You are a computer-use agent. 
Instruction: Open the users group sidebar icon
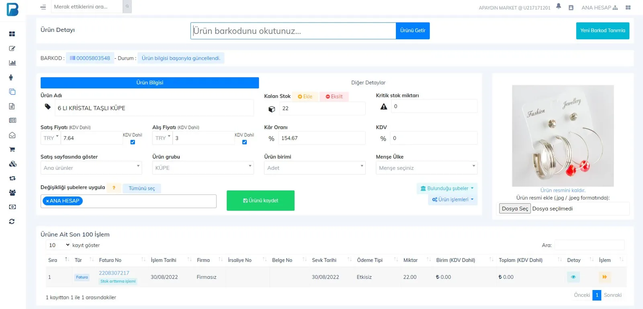(x=12, y=193)
